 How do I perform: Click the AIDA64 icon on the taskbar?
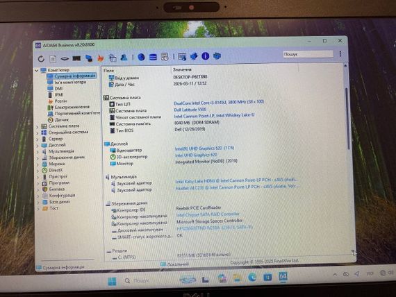(283, 277)
